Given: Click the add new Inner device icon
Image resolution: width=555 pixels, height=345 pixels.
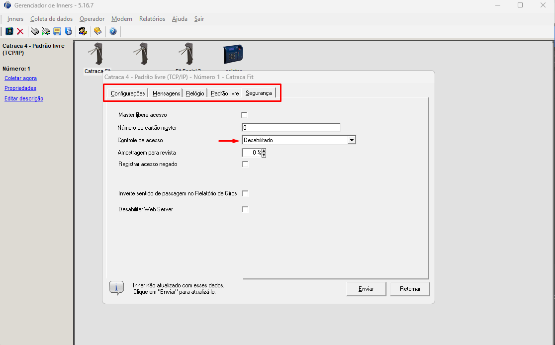Looking at the screenshot, I should (x=9, y=31).
